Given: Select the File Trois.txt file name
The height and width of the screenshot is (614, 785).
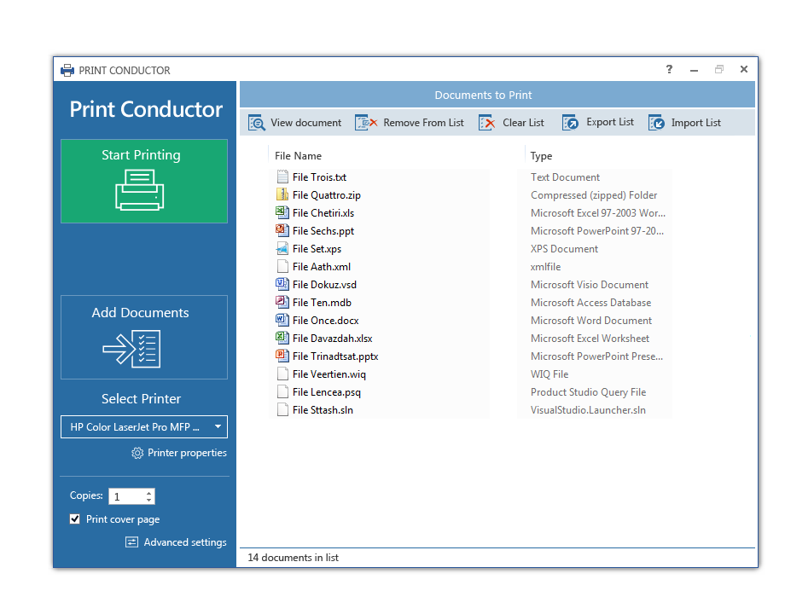Looking at the screenshot, I should (319, 177).
